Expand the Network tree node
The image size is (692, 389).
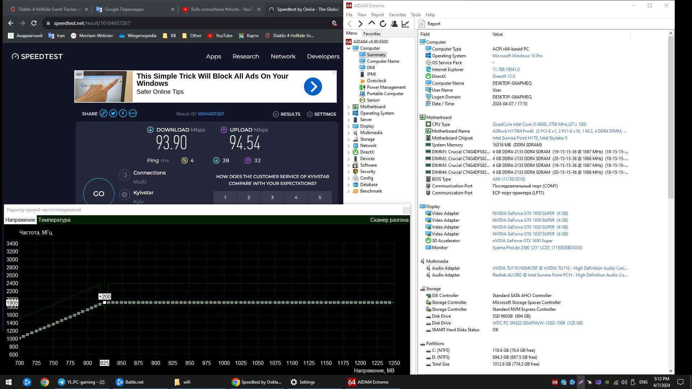(349, 146)
